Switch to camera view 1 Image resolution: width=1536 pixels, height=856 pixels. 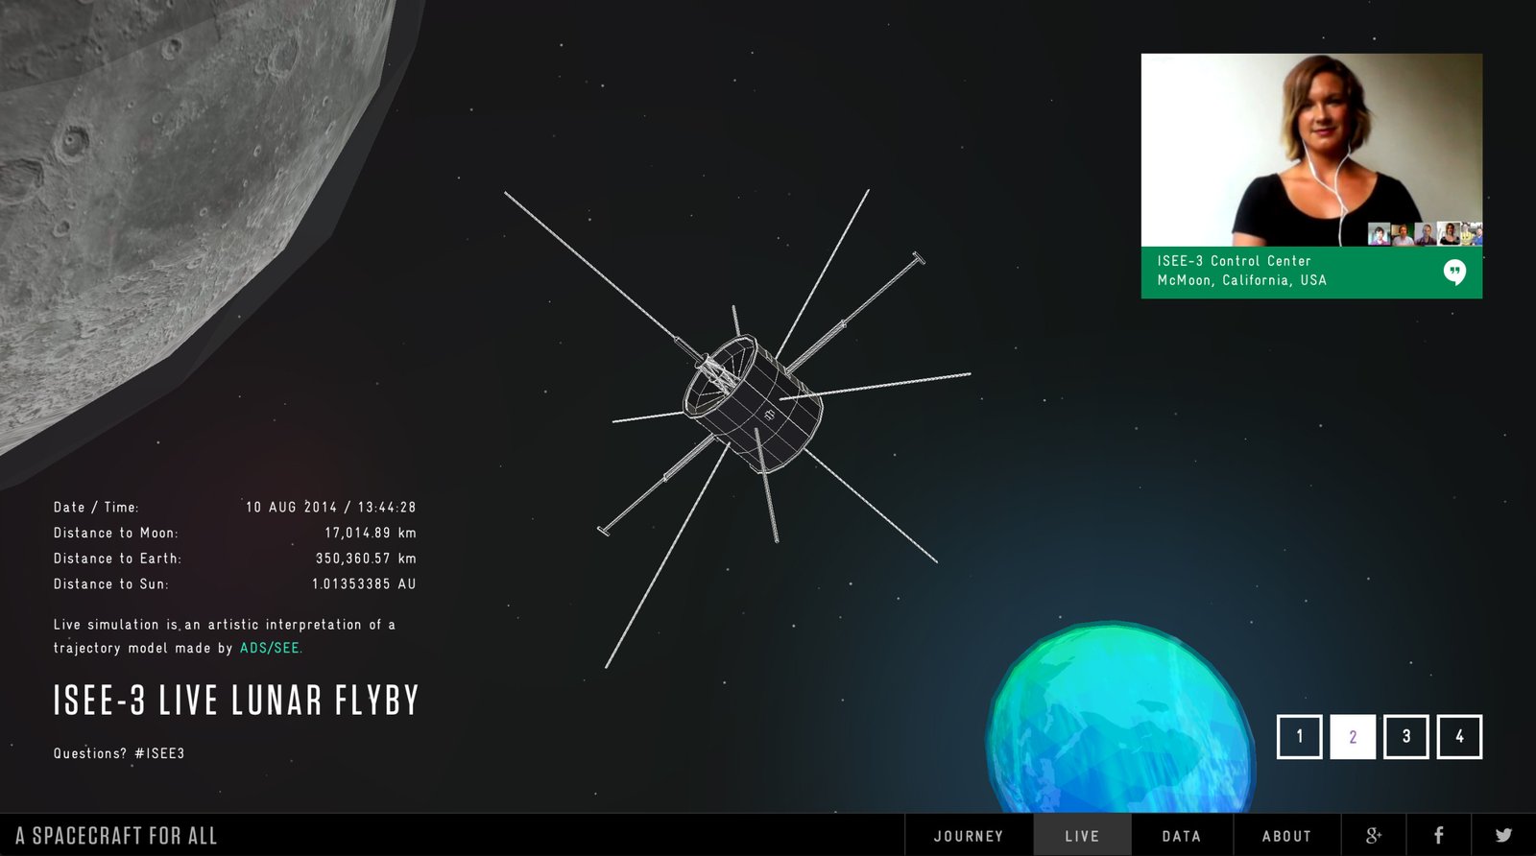(x=1299, y=737)
